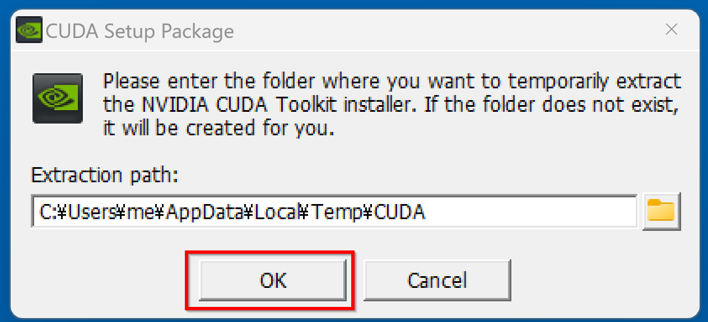Click the "Extraction path:" label
Screen dimensions: 708x322
105,176
